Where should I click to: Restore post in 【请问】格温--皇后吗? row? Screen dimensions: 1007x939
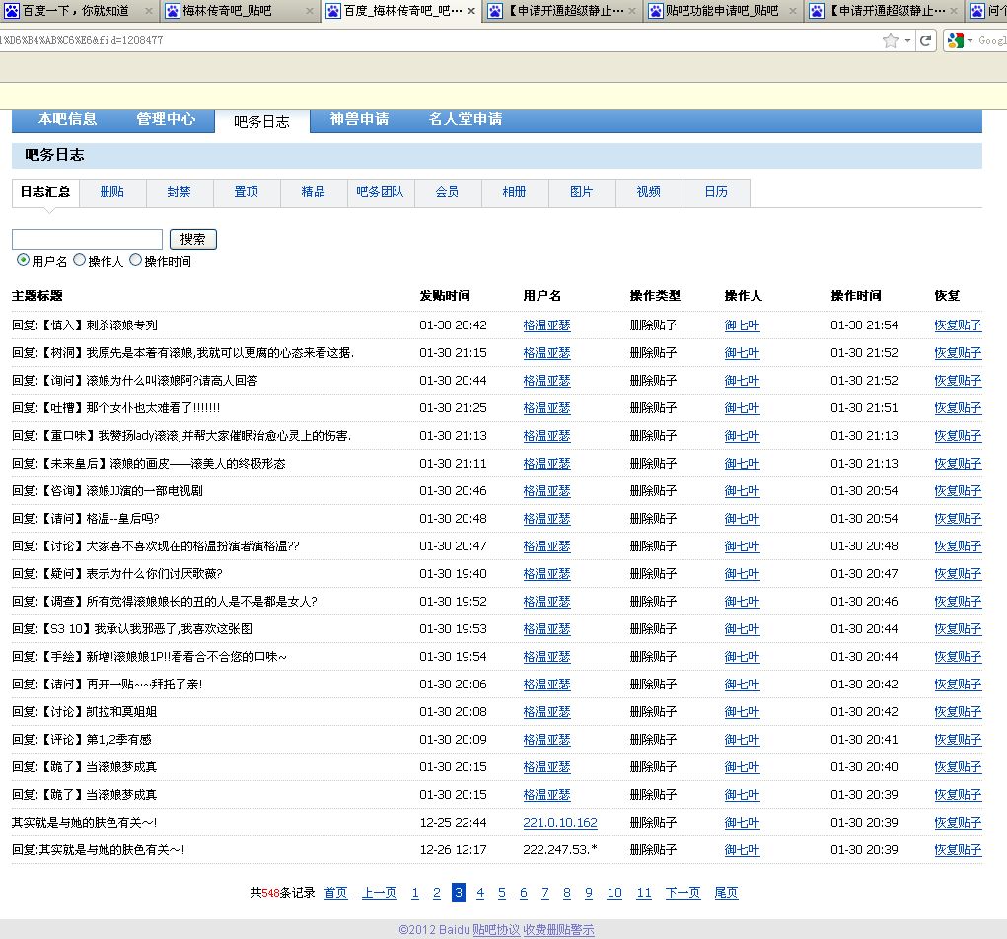[x=958, y=519]
